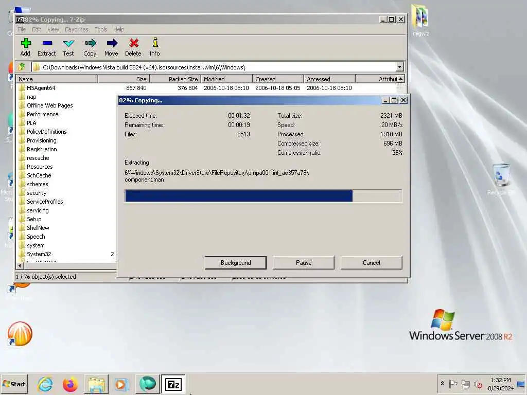Click the Copy toolbar icon
Image resolution: width=527 pixels, height=395 pixels.
tap(90, 47)
